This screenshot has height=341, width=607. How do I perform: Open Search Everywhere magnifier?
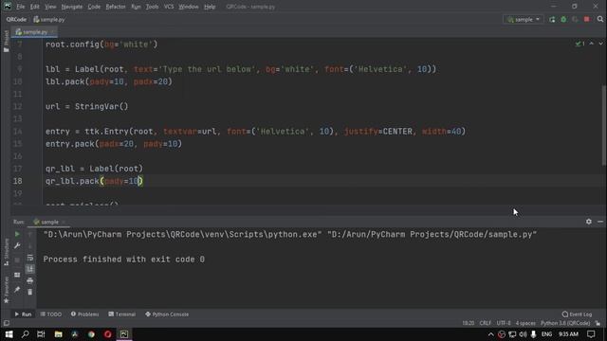600,19
